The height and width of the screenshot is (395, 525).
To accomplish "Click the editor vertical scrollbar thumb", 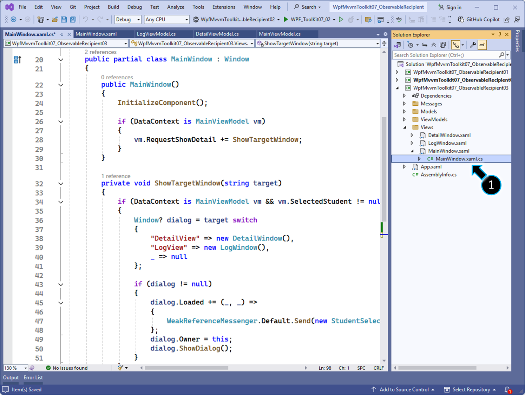I will tap(384, 169).
